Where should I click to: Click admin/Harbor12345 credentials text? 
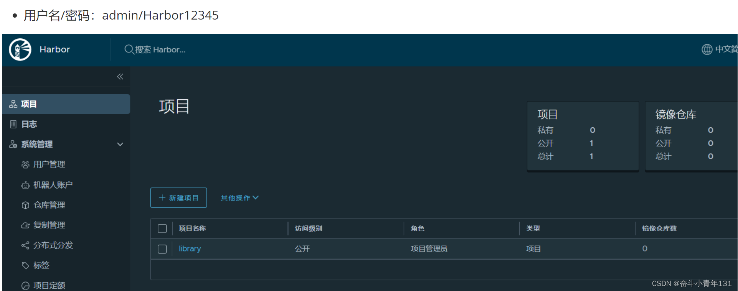(160, 15)
